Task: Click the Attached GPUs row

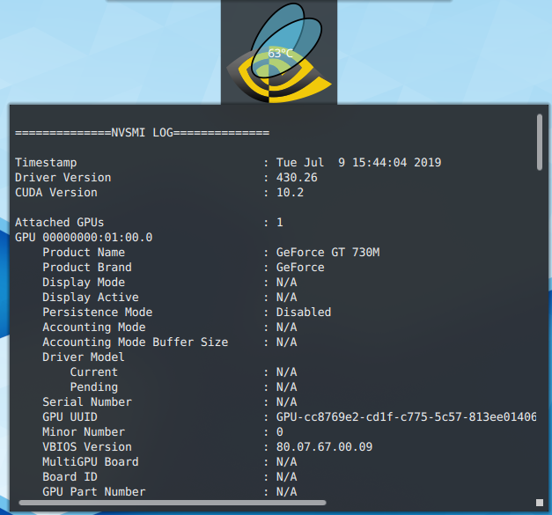Action: tap(59, 223)
